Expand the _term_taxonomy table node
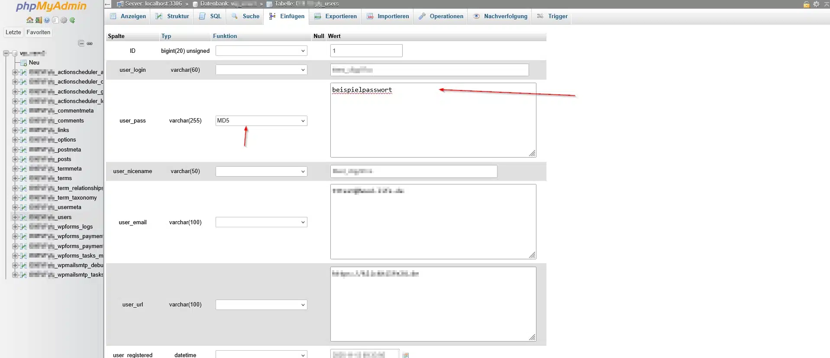The image size is (830, 358). (x=15, y=198)
